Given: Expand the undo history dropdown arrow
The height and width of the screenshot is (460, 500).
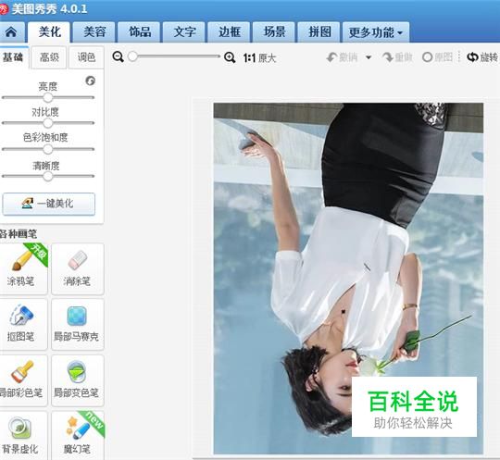Looking at the screenshot, I should pyautogui.click(x=369, y=57).
